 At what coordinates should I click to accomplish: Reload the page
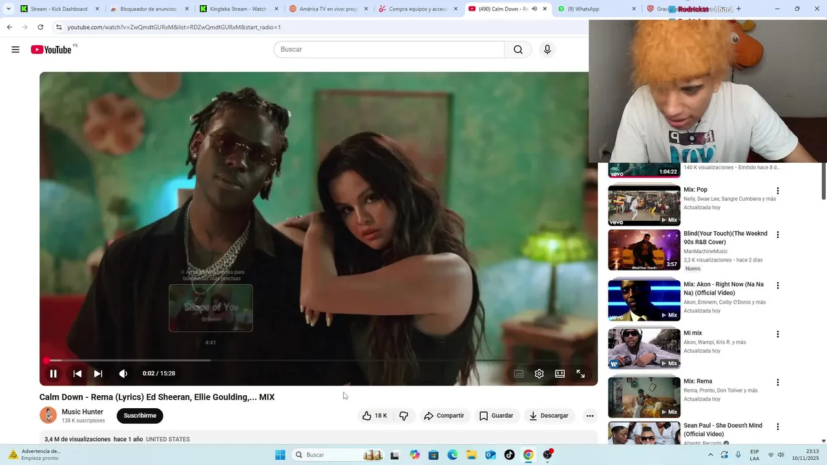coord(40,27)
